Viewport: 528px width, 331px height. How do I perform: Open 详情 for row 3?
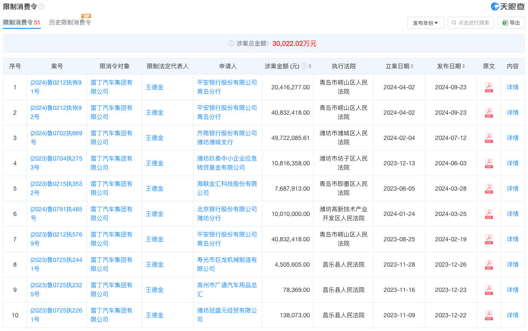513,138
